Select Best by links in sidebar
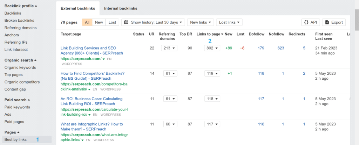This screenshot has width=359, height=145. point(27,139)
